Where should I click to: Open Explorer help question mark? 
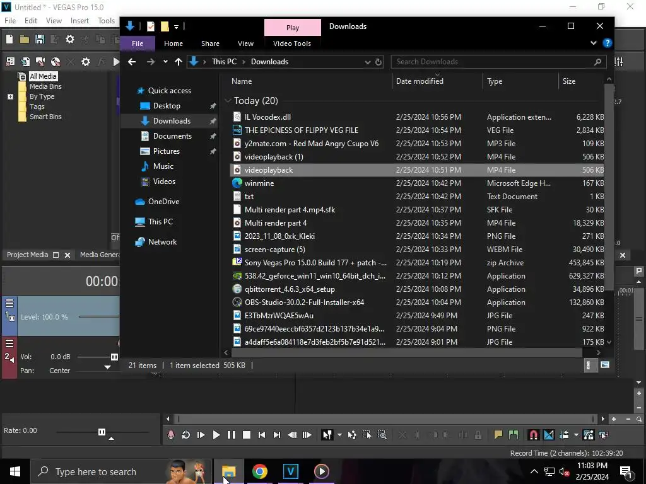click(x=608, y=43)
